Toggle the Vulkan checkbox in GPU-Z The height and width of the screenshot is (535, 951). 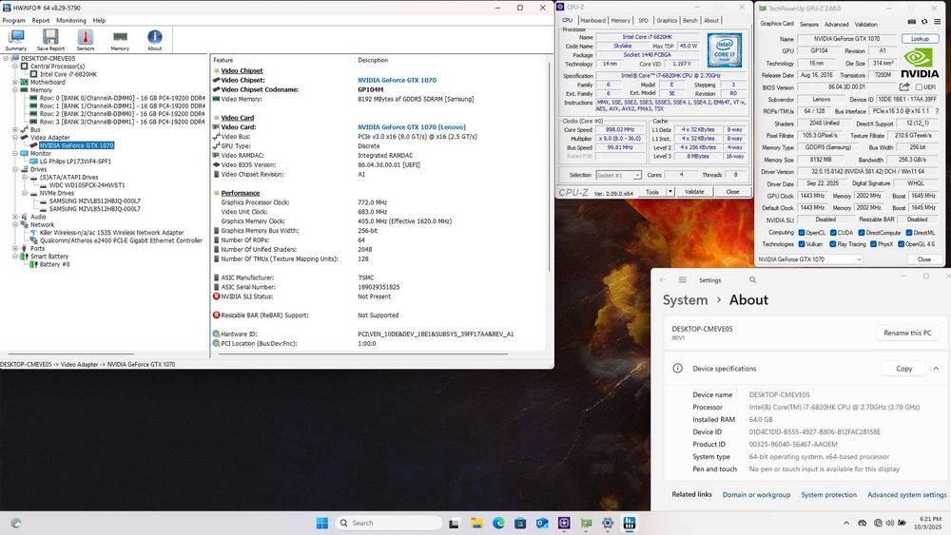[x=802, y=244]
